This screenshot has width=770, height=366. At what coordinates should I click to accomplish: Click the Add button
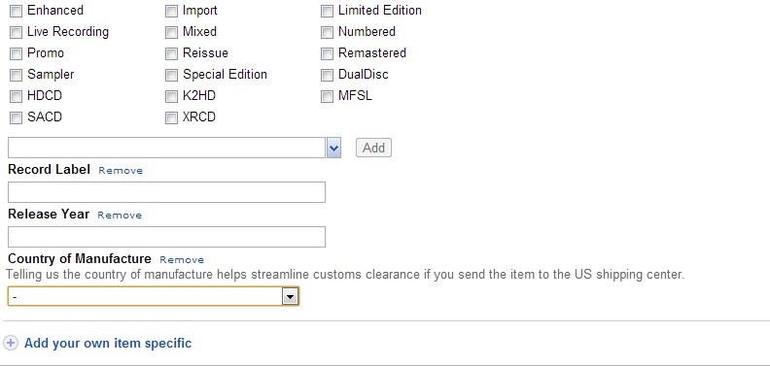click(373, 148)
